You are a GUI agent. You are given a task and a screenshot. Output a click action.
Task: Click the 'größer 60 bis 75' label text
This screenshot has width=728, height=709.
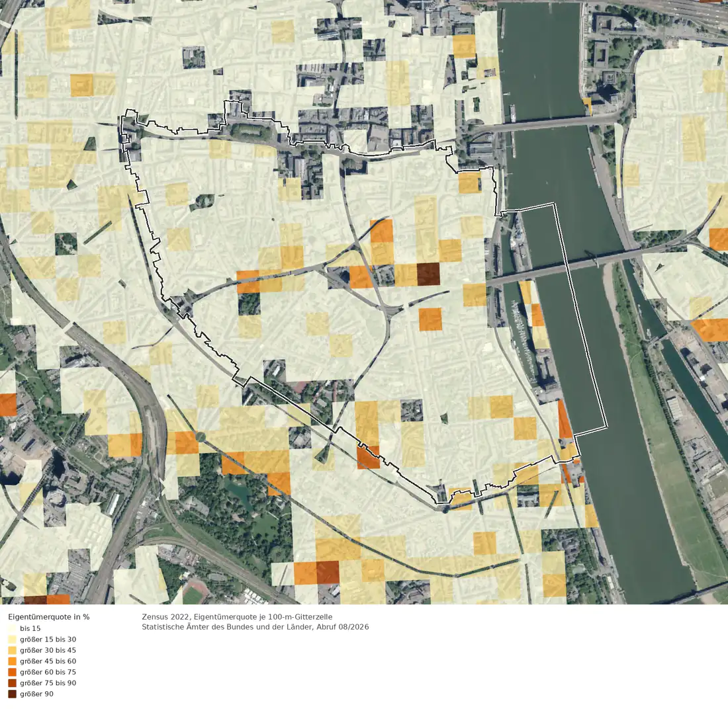click(x=48, y=672)
